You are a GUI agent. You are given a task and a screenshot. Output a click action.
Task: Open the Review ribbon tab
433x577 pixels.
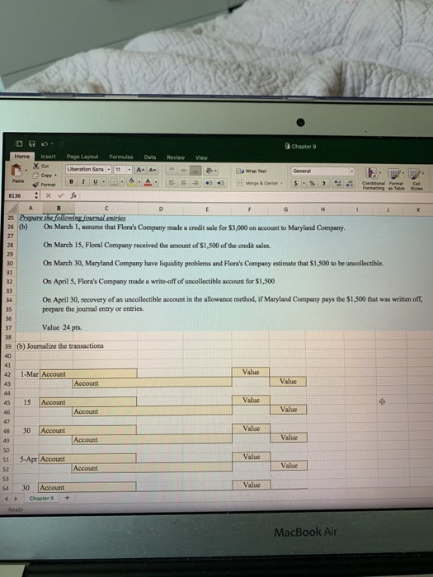coord(176,157)
